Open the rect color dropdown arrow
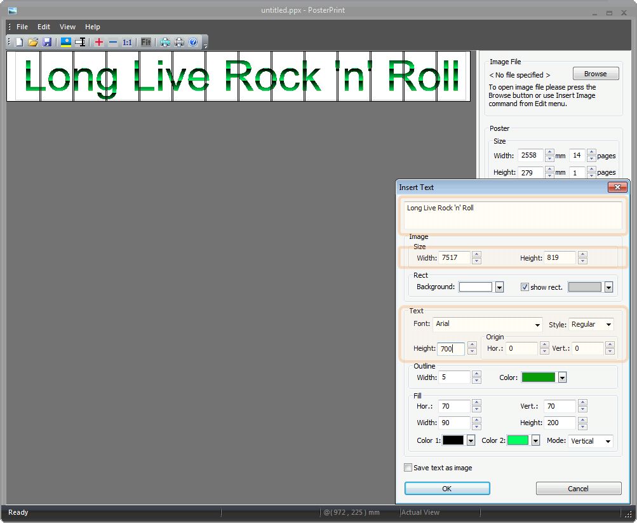 [608, 287]
